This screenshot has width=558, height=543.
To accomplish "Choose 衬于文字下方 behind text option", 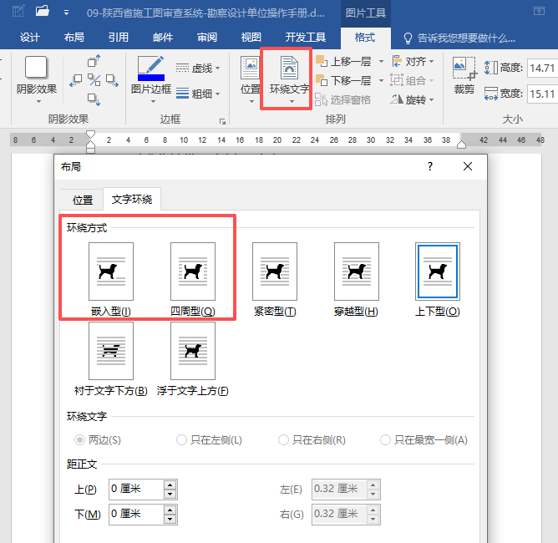I will point(111,351).
